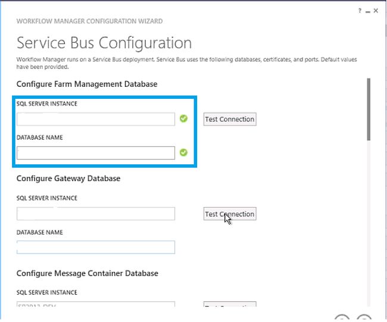
Task: Click the Gateway Database Name text box
Action: pyautogui.click(x=95, y=247)
